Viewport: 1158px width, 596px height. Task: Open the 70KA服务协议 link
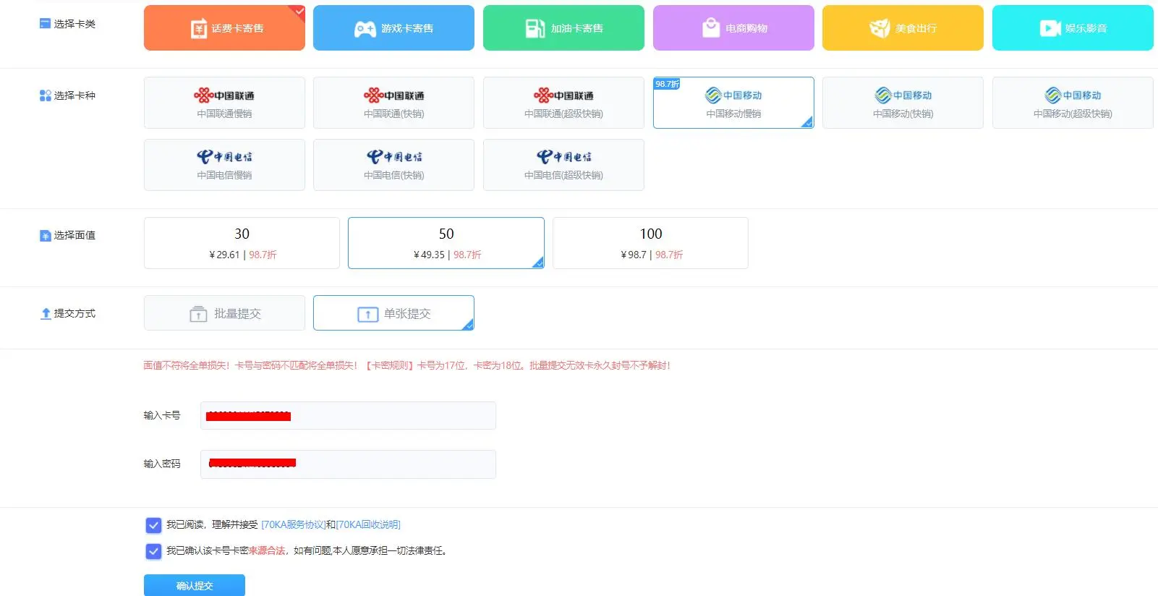tap(293, 524)
